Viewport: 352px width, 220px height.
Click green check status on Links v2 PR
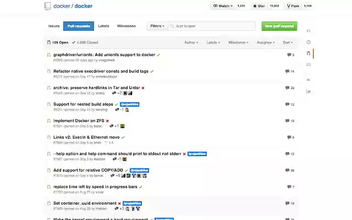(123, 137)
